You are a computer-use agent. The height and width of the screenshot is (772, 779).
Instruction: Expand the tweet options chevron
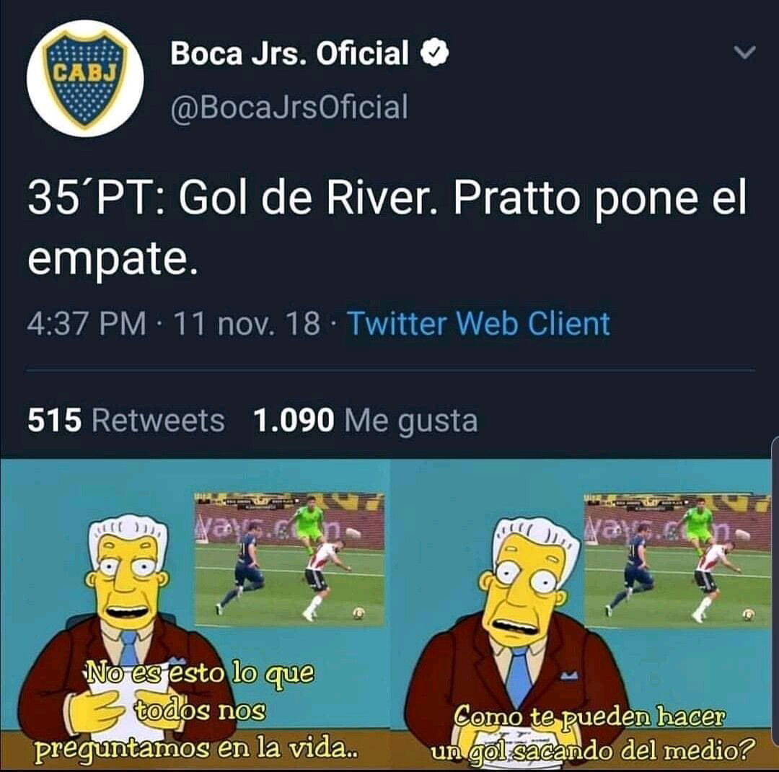point(744,52)
